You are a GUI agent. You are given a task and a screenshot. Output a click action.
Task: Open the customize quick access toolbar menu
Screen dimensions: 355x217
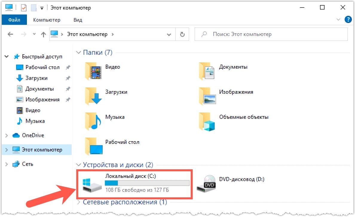[x=42, y=7]
